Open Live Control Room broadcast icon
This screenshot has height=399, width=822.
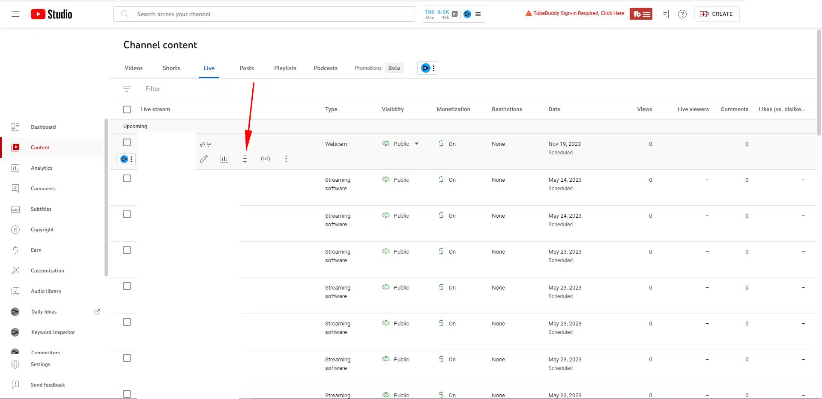click(266, 159)
